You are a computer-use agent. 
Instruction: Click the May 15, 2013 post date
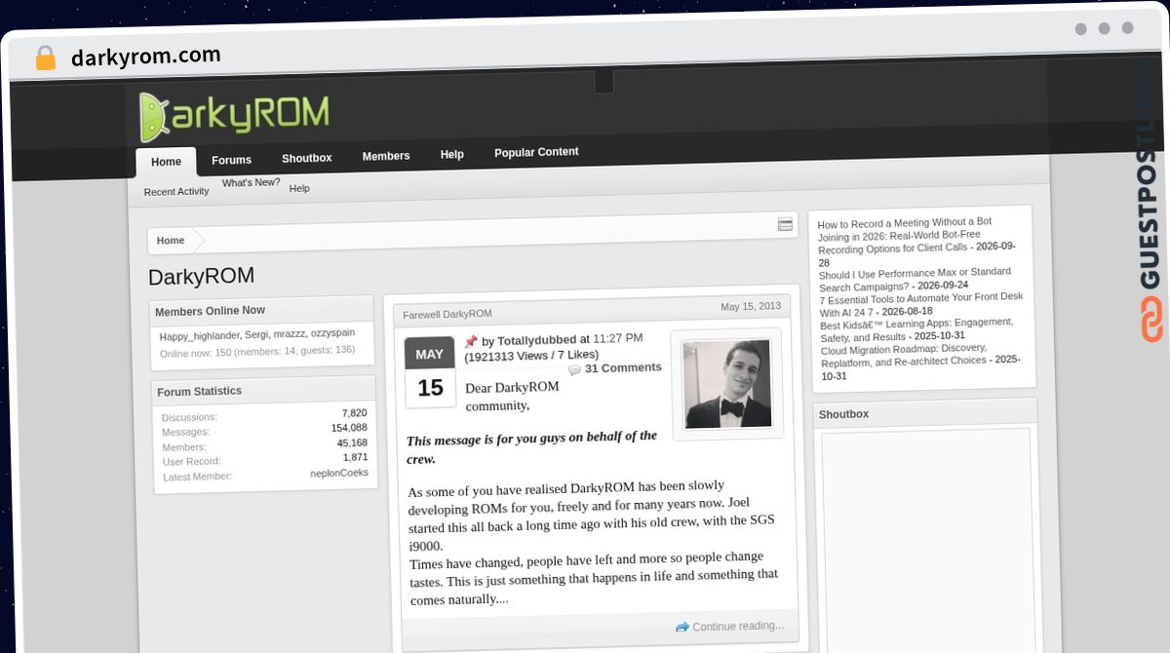tap(751, 306)
